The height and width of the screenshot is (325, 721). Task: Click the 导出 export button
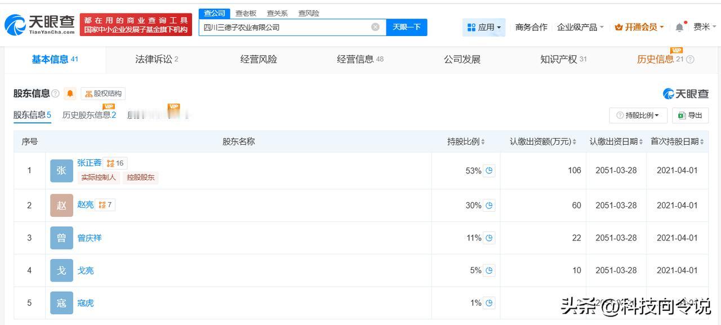(x=690, y=115)
